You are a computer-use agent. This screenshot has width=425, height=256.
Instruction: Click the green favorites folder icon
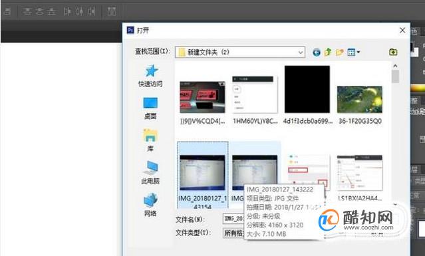pos(393,52)
